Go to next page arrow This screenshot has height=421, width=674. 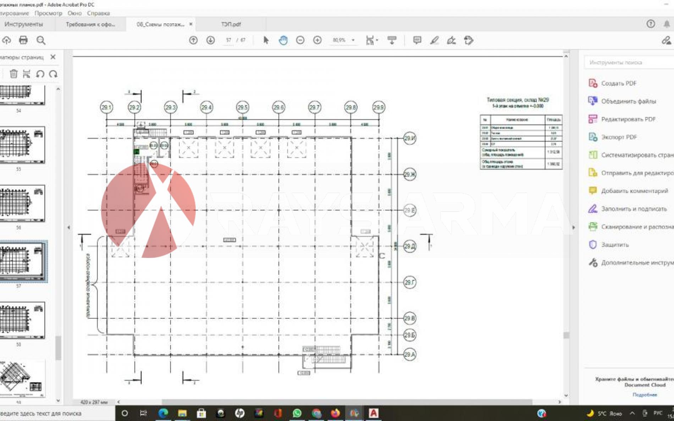(x=210, y=40)
